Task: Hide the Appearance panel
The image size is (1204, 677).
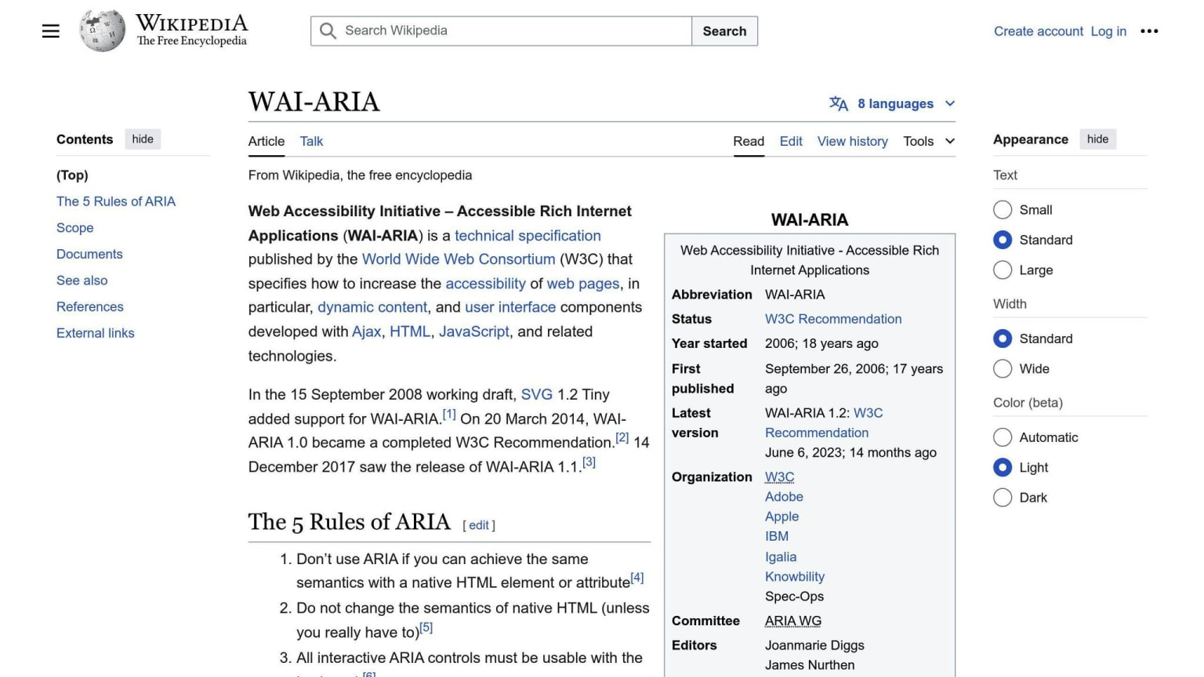Action: click(1097, 139)
